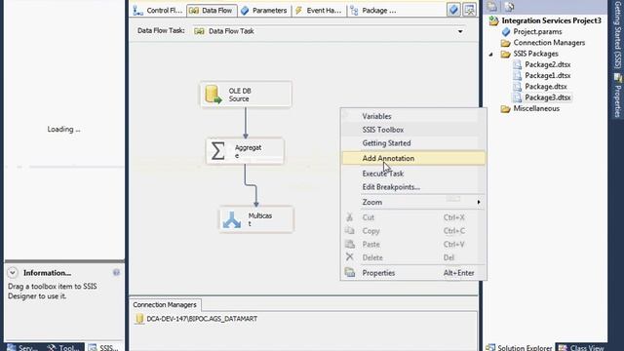
Task: Open the Parameters tab
Action: [264, 11]
